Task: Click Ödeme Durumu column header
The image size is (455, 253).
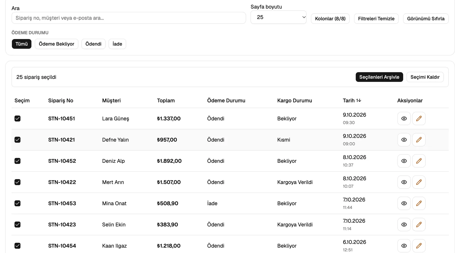Action: 226,100
